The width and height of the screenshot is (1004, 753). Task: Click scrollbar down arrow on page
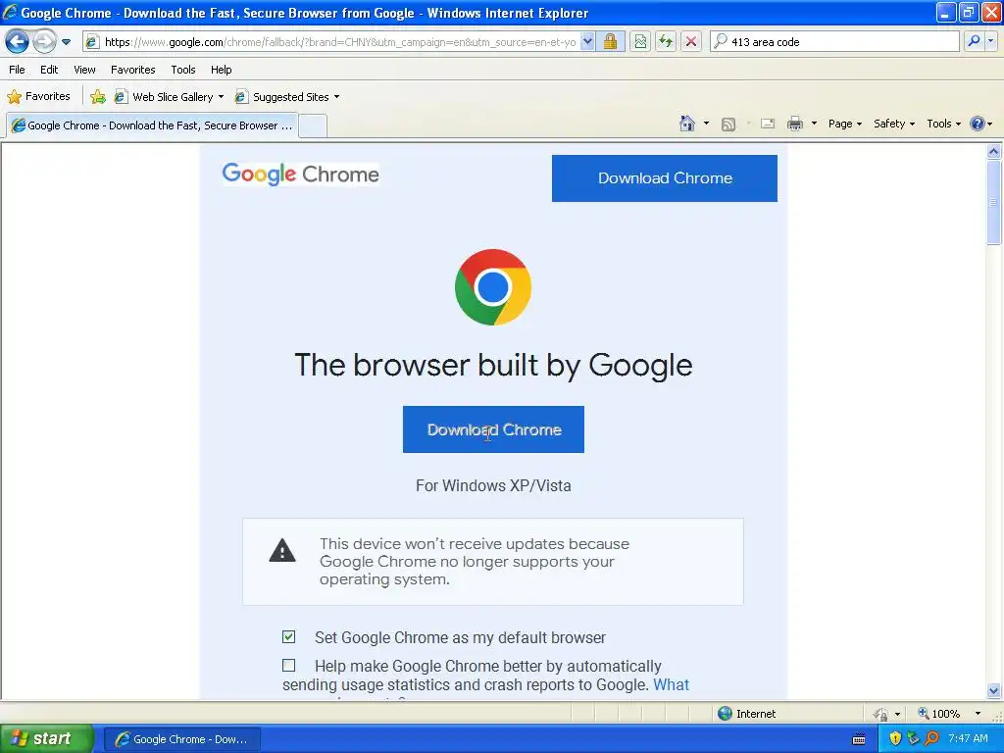(x=994, y=690)
